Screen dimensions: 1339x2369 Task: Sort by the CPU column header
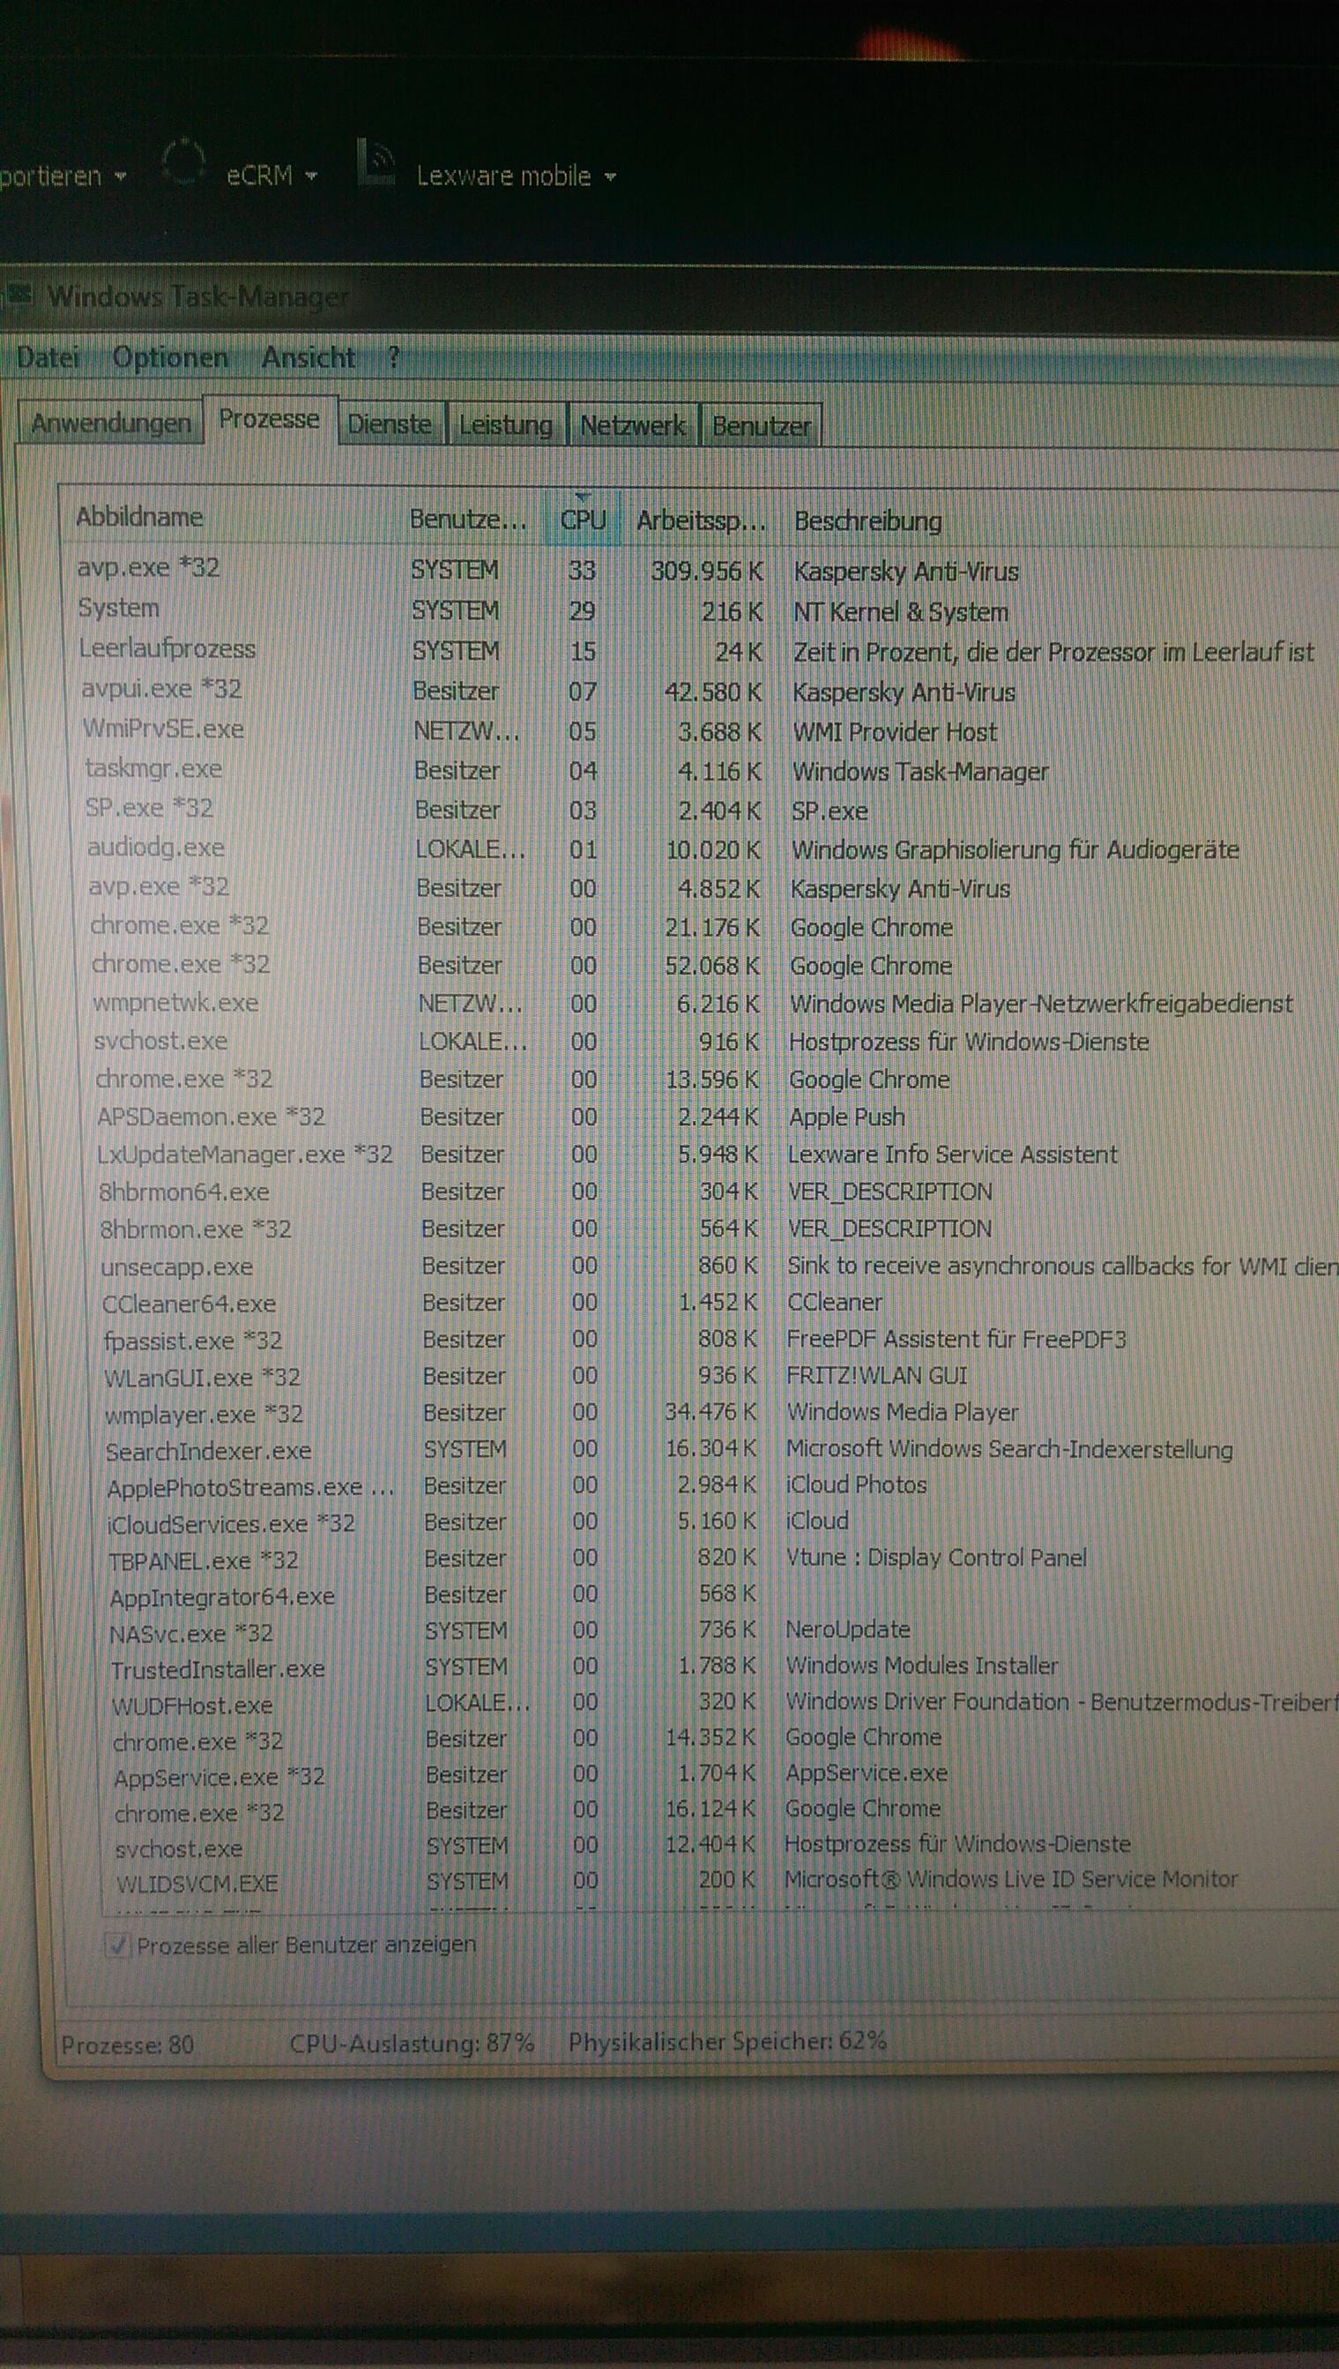(x=583, y=519)
